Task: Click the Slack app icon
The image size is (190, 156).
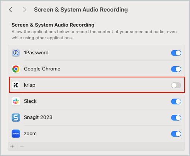Action: pyautogui.click(x=16, y=101)
